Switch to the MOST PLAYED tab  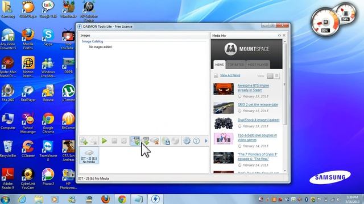tap(258, 65)
